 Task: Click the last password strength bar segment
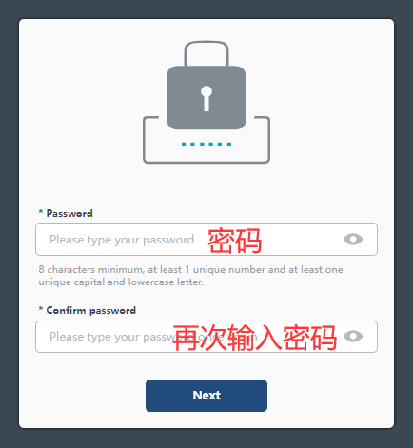pos(334,263)
